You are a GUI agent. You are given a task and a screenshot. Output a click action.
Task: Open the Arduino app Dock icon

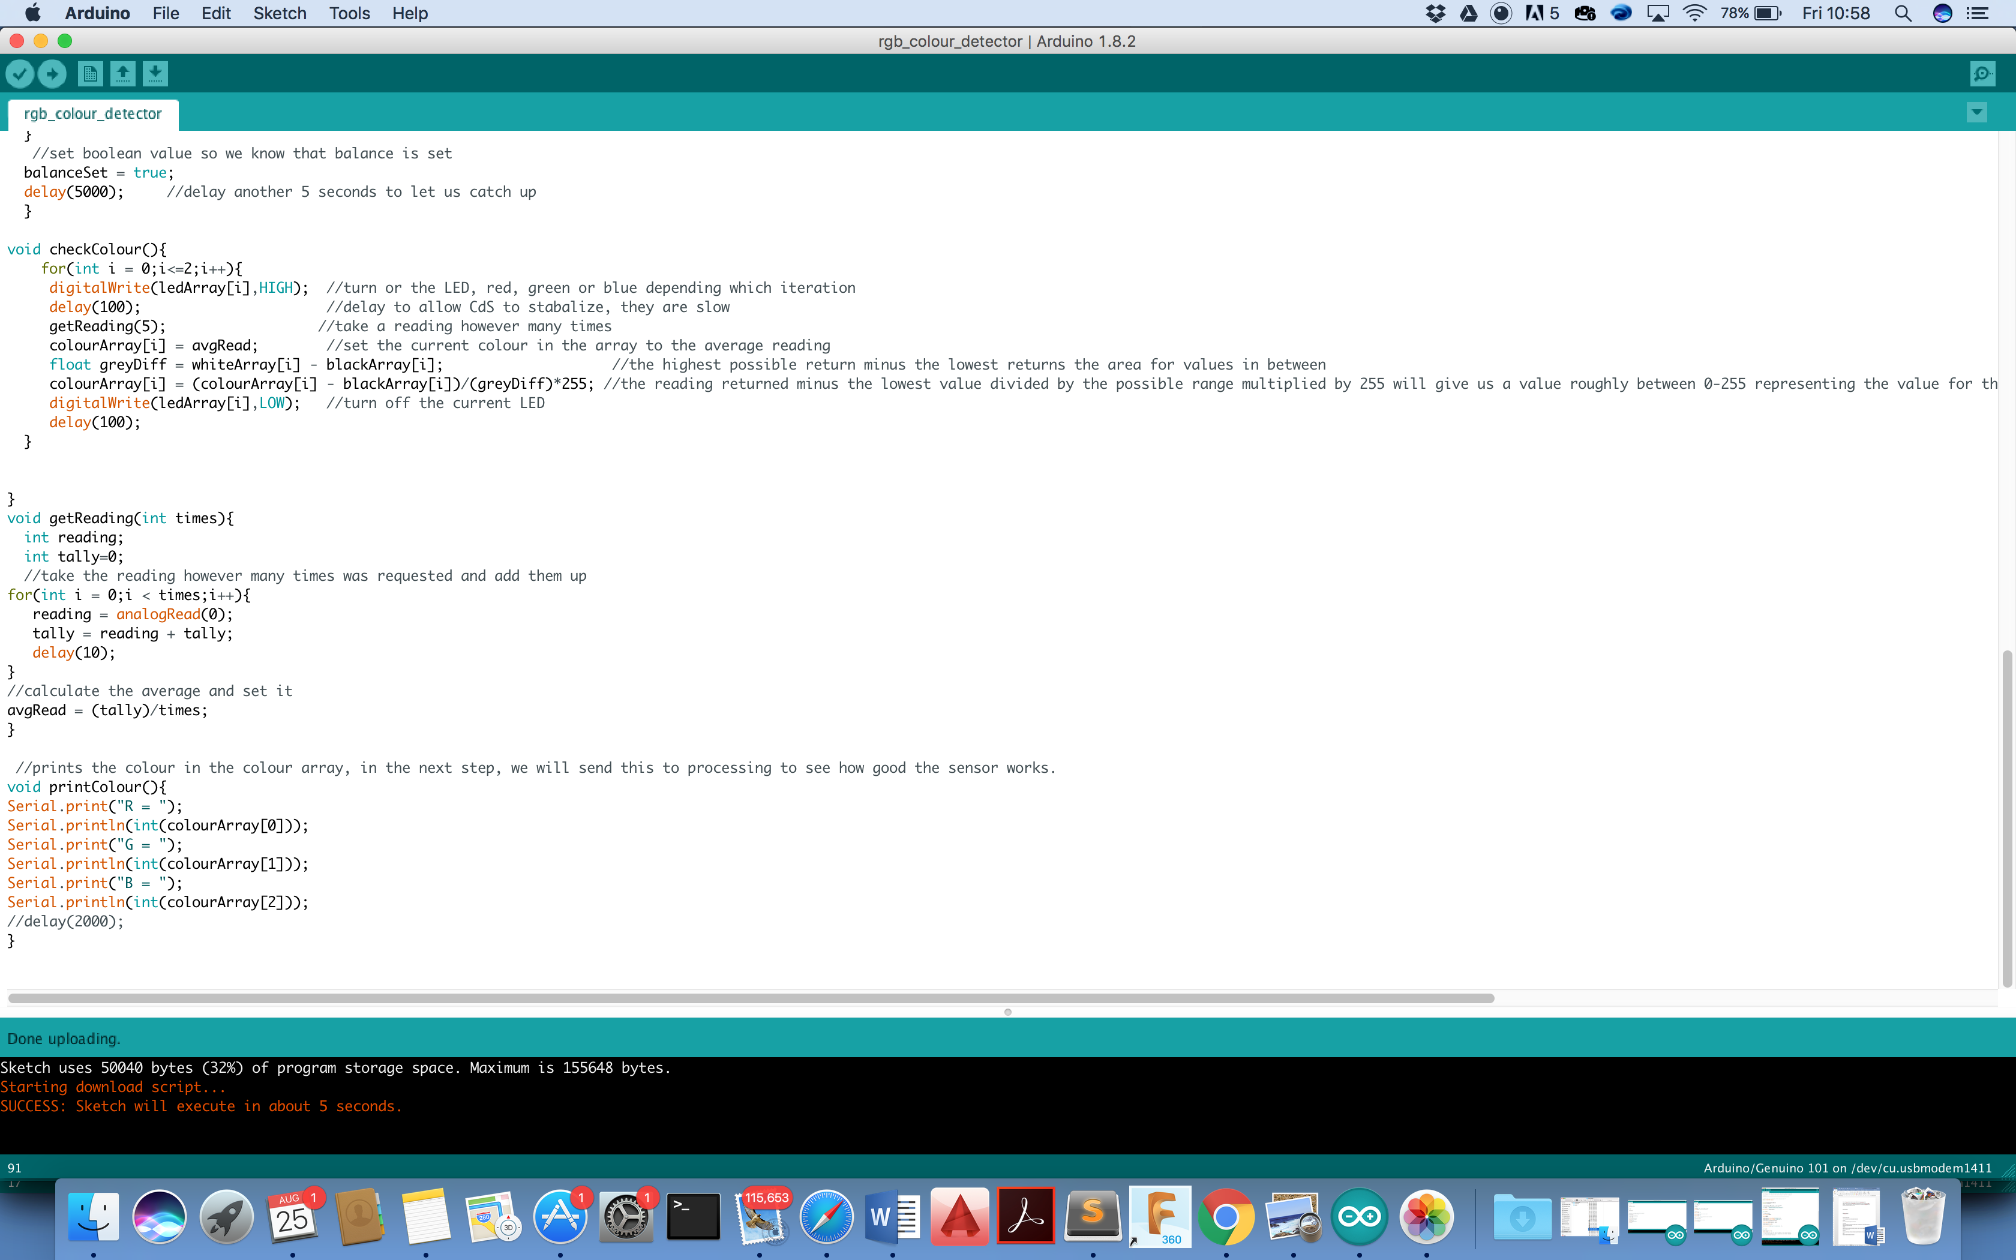(x=1360, y=1217)
